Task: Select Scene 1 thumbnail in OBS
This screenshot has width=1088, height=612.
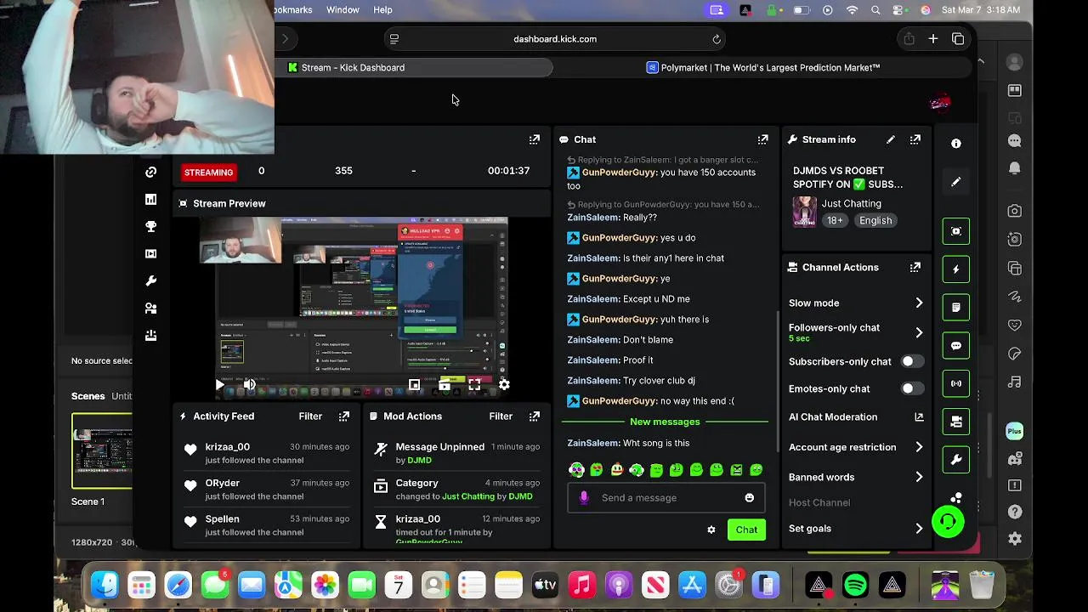Action: [102, 451]
